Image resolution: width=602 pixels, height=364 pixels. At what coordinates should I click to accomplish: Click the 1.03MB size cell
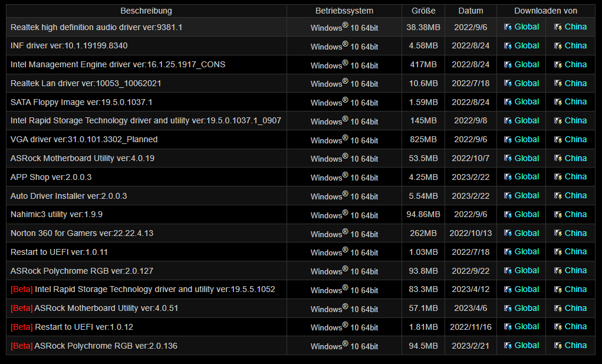423,252
